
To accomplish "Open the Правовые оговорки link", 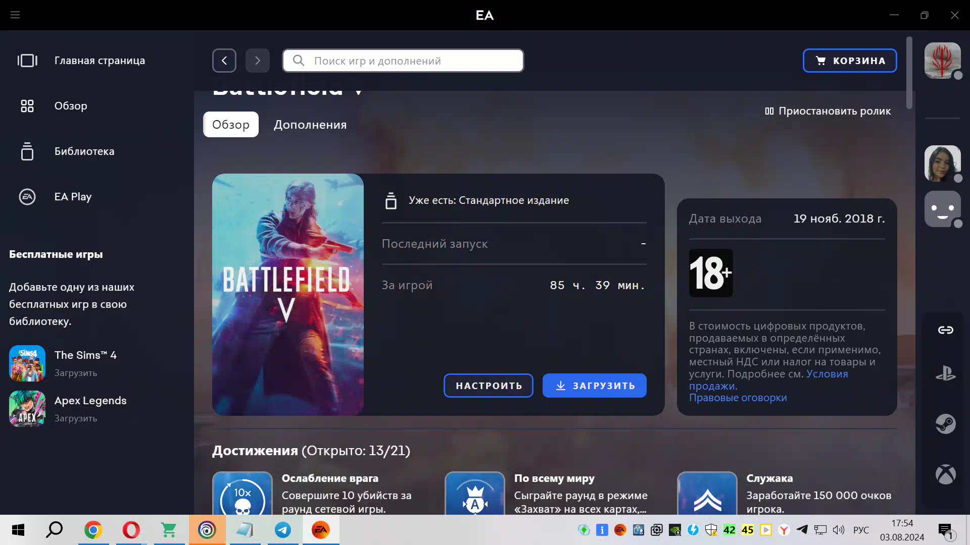I will point(738,398).
